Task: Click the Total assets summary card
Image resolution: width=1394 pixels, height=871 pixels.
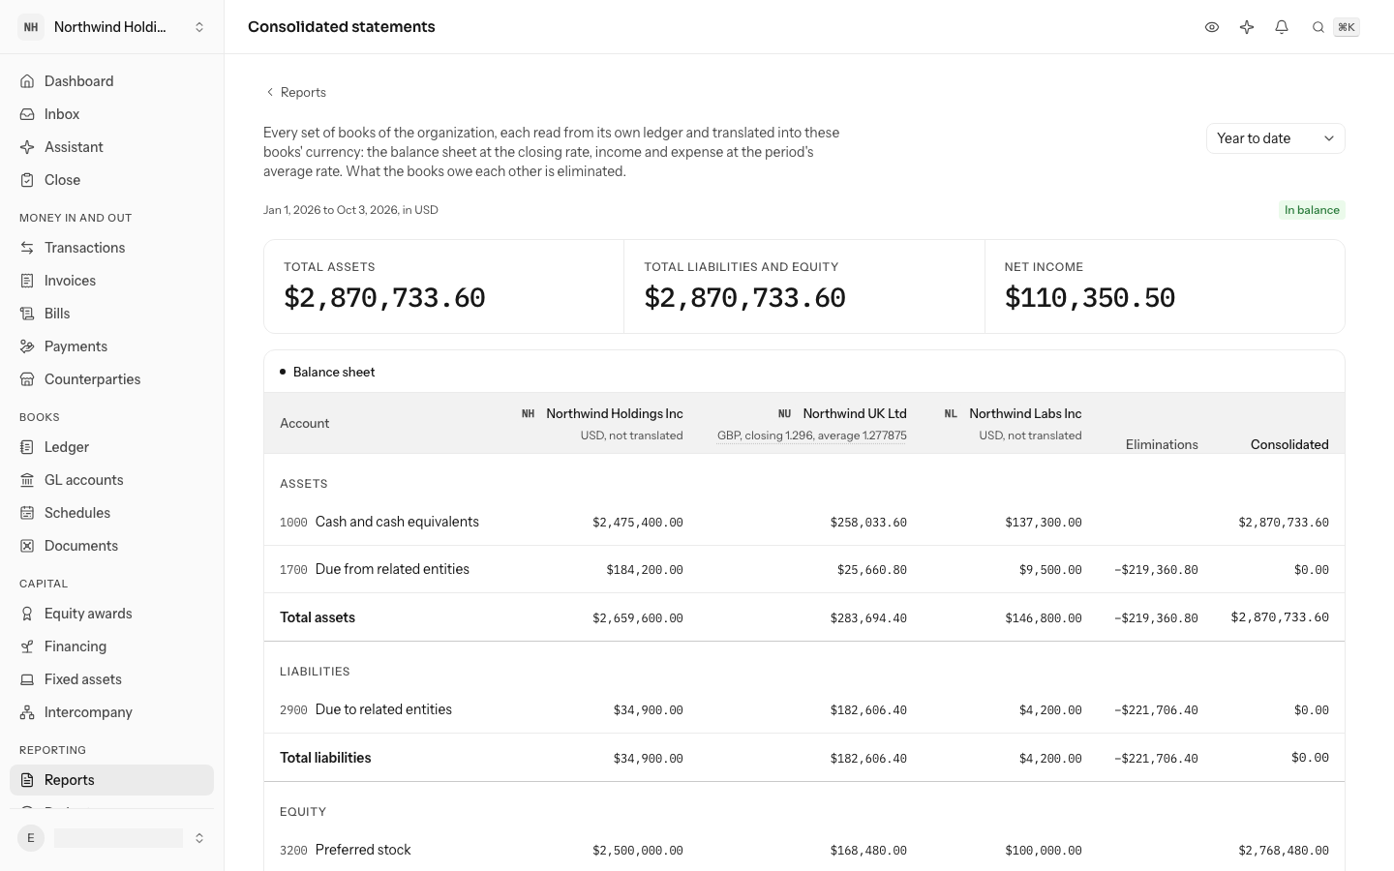Action: [x=444, y=286]
